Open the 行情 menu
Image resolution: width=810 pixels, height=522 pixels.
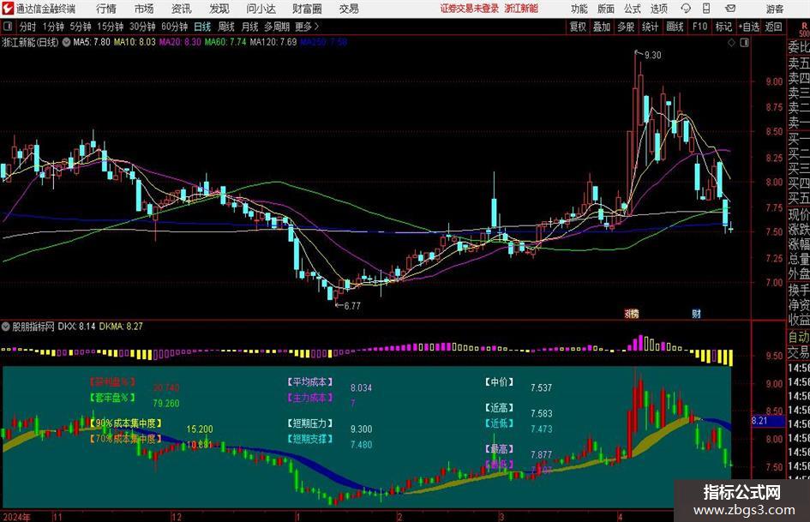tap(106, 9)
